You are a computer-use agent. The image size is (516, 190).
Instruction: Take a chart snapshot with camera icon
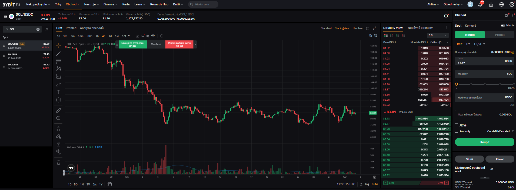[x=370, y=36]
